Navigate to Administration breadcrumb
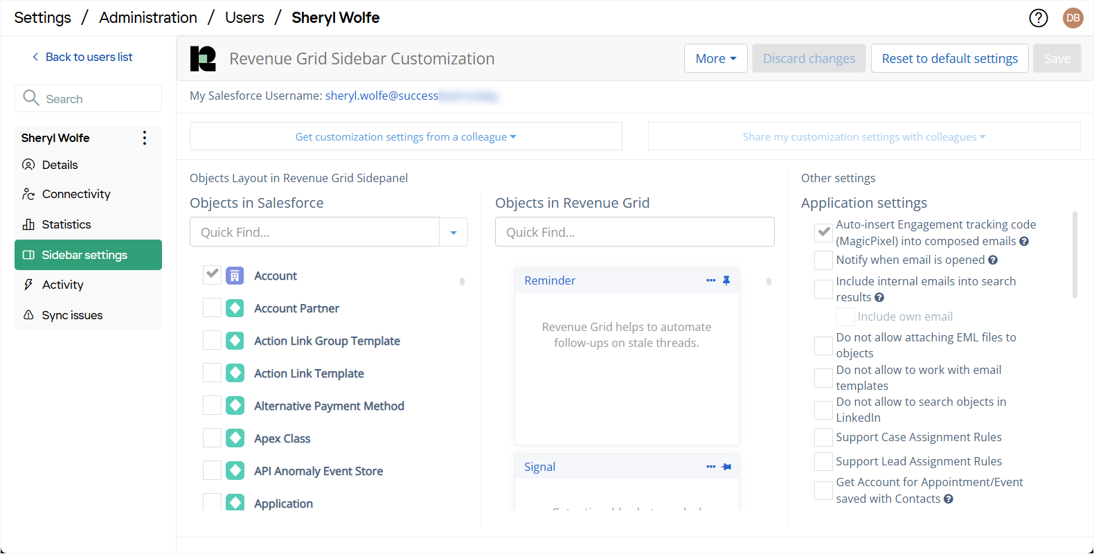Image resolution: width=1094 pixels, height=554 pixels. click(x=148, y=18)
